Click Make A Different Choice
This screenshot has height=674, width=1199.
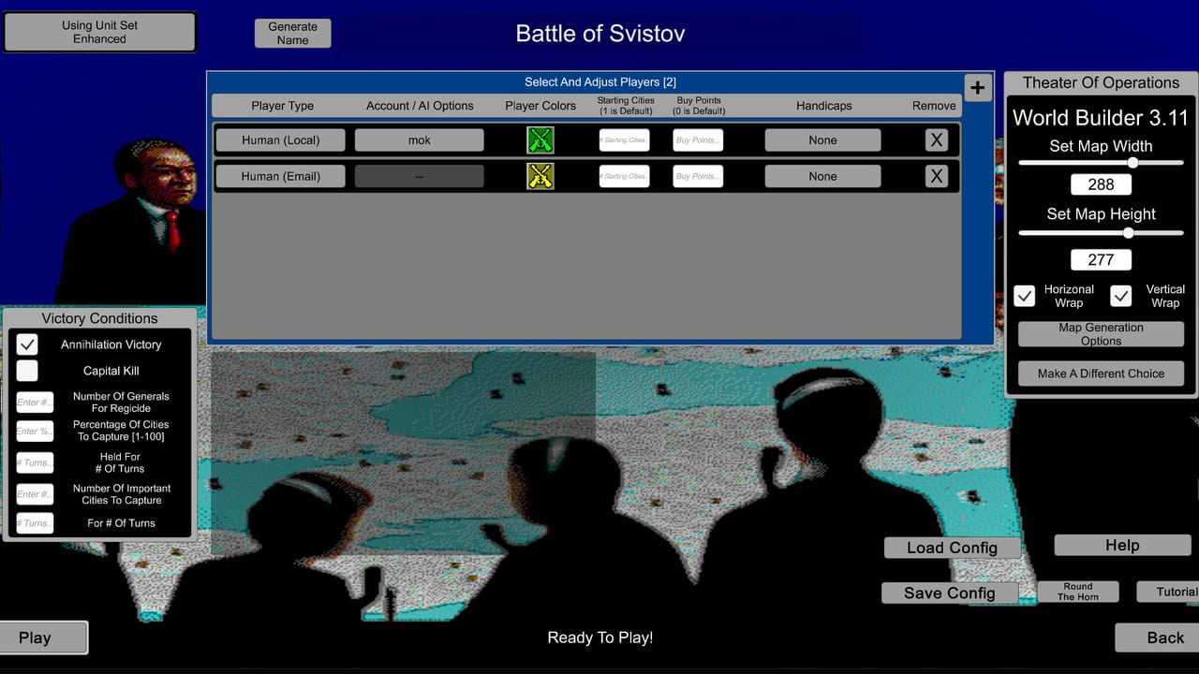coord(1101,374)
